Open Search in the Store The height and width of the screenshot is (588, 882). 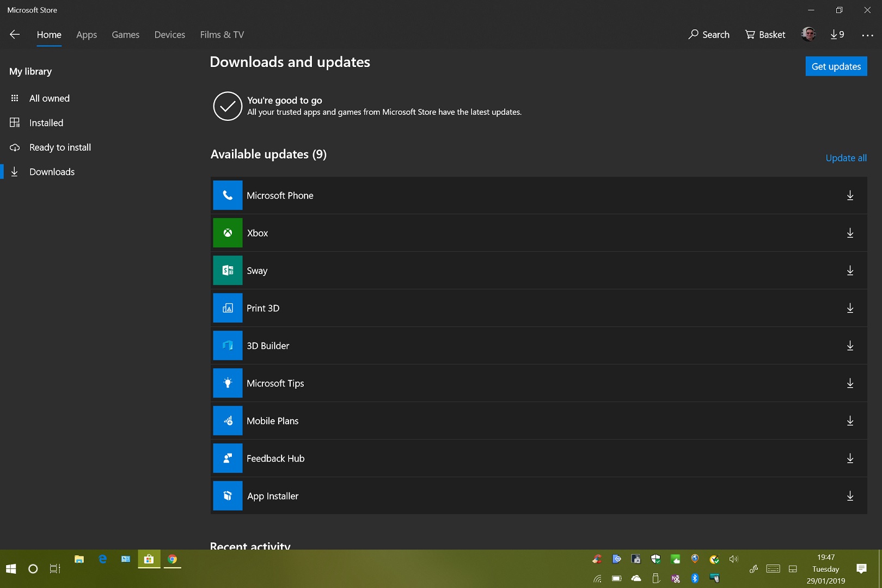point(709,34)
